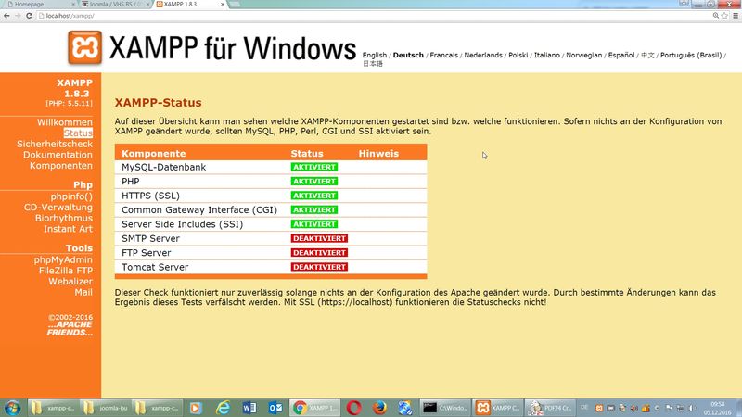This screenshot has height=417, width=742.
Task: Switch language to Português (Brasil)
Action: (x=691, y=56)
